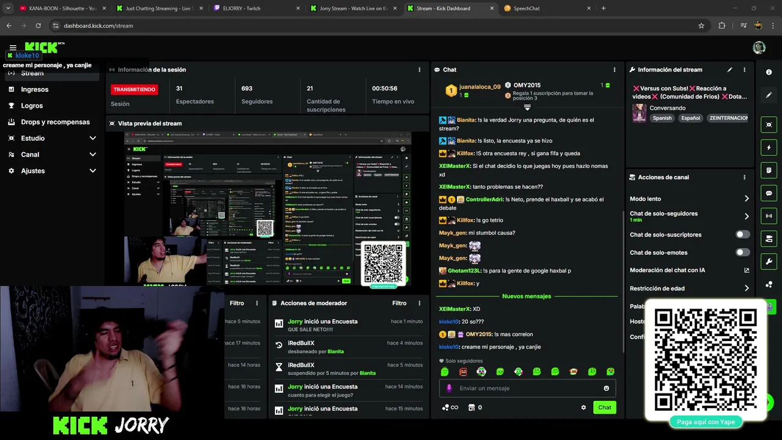
Task: Click the camera panel icon in right sidebar
Action: coord(769,238)
